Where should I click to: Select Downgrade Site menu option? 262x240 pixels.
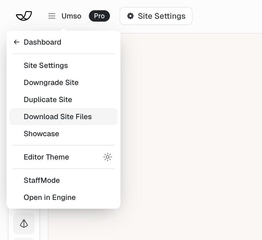[51, 82]
